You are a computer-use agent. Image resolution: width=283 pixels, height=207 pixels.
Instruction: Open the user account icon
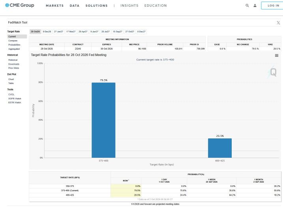pos(255,6)
